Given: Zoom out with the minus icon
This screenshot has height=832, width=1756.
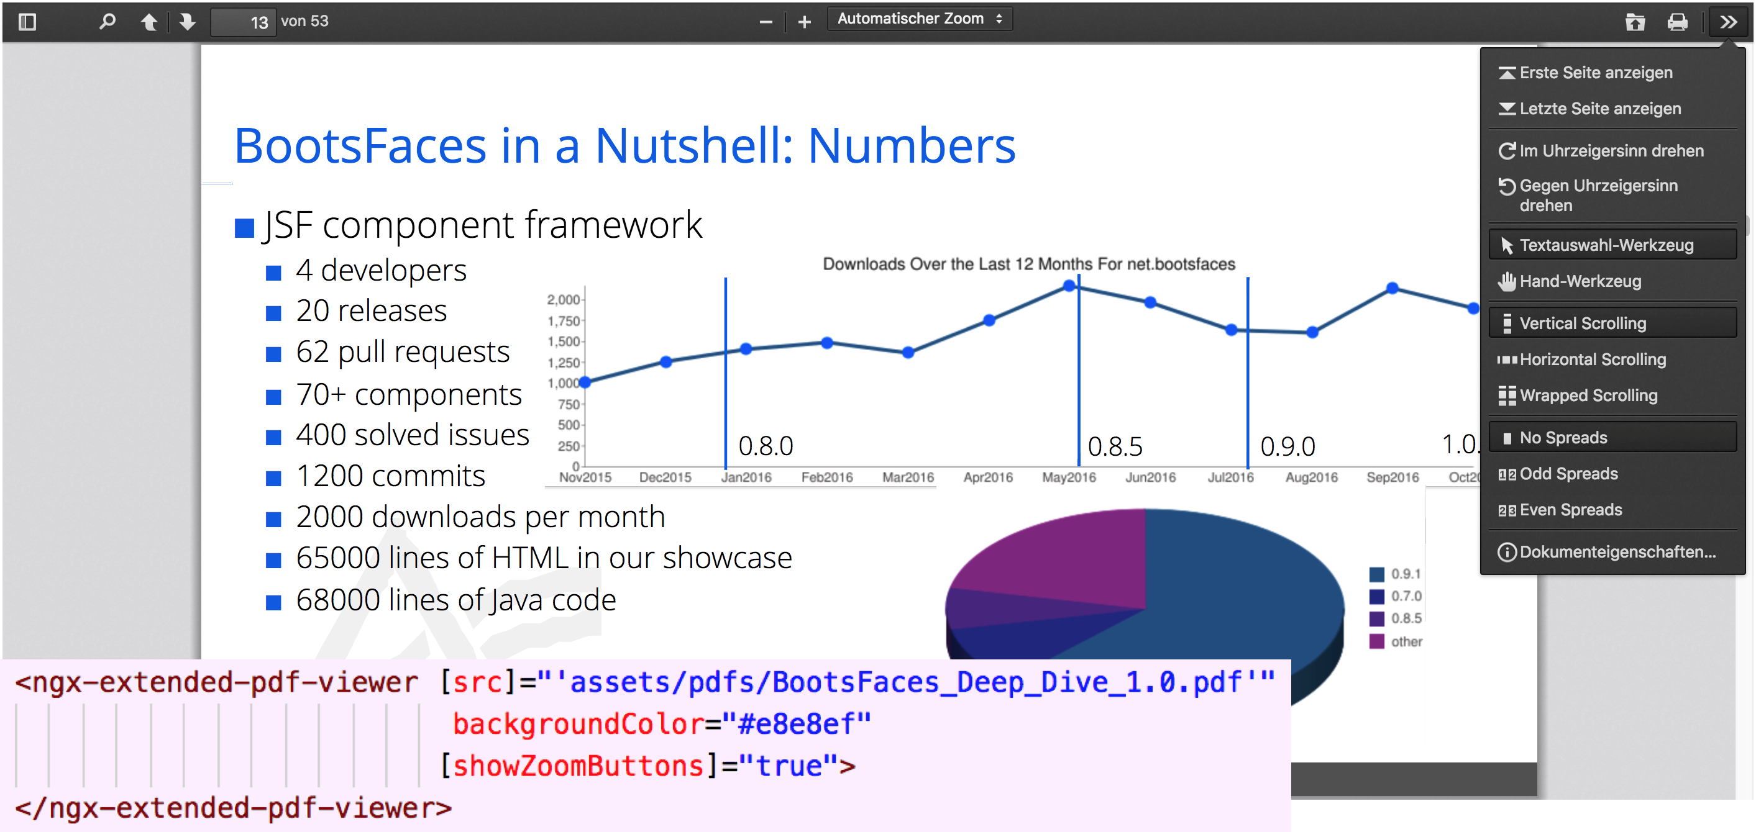Looking at the screenshot, I should pyautogui.click(x=766, y=22).
